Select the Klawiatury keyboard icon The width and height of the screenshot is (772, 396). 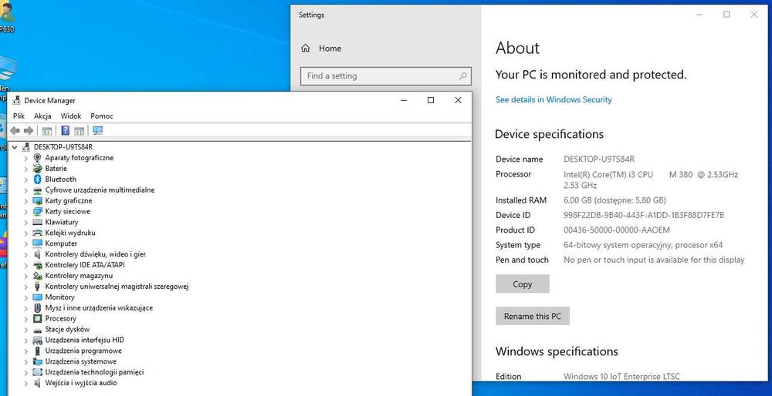[x=37, y=222]
